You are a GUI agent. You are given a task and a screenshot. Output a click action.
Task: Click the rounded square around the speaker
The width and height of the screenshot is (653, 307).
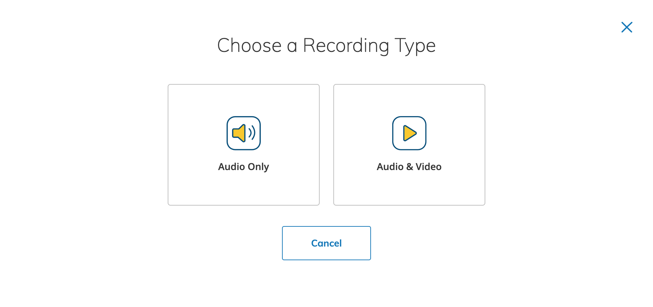point(243,120)
